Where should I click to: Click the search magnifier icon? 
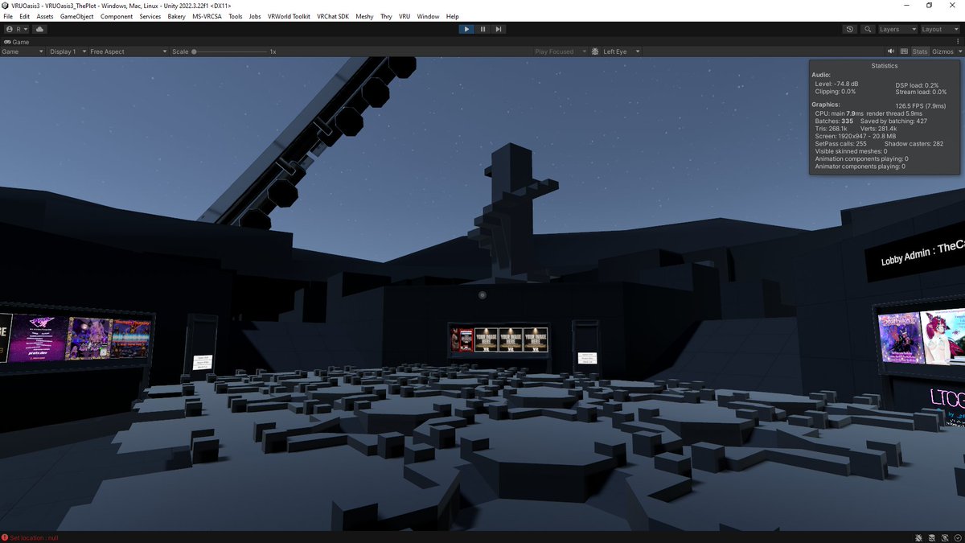tap(868, 29)
